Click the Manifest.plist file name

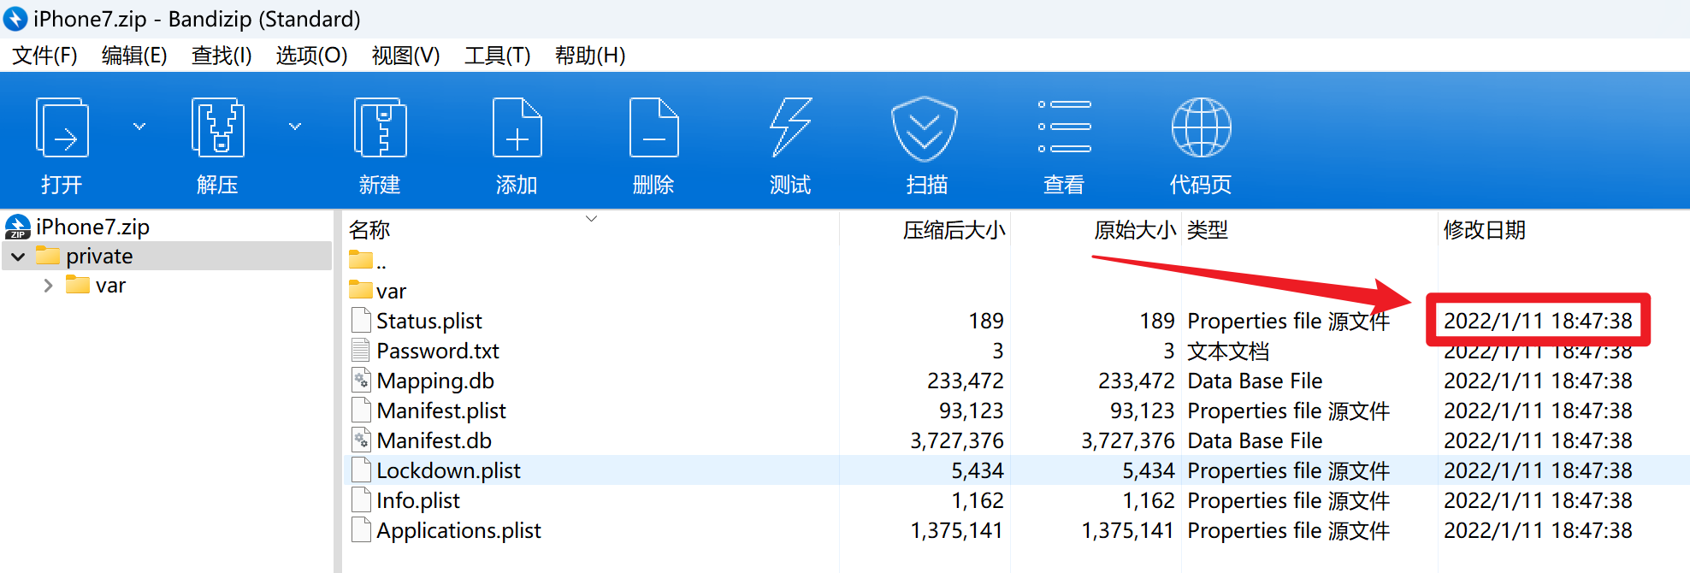click(441, 411)
